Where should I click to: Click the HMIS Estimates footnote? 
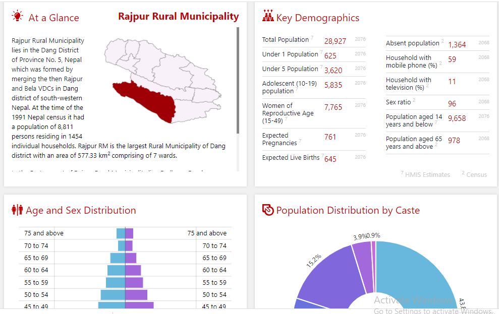(425, 174)
